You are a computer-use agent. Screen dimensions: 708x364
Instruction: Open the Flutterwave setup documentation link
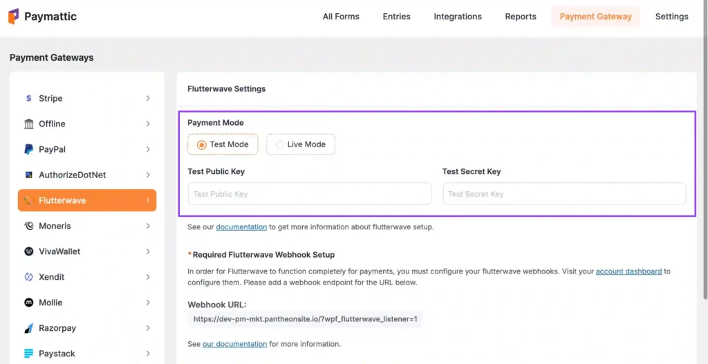tap(241, 227)
